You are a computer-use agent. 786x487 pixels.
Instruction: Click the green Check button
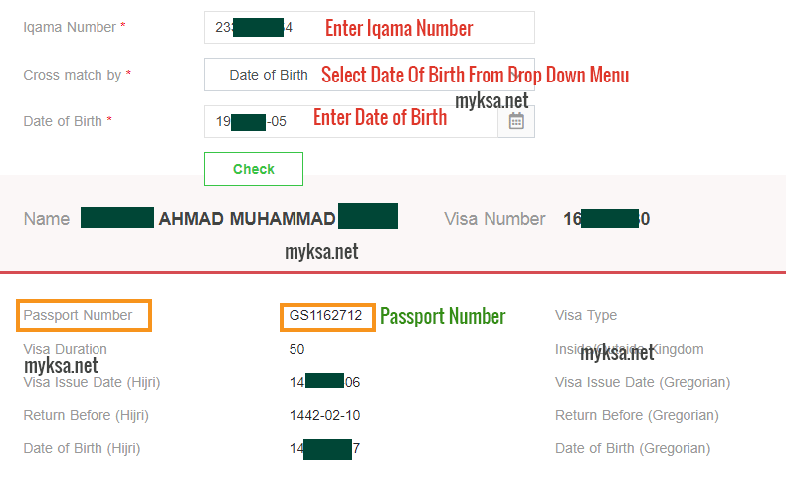click(254, 169)
